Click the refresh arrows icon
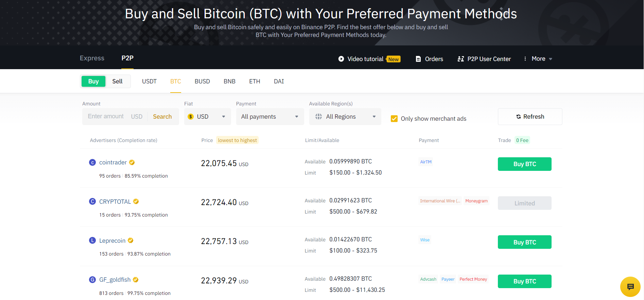The height and width of the screenshot is (300, 644). (x=519, y=117)
